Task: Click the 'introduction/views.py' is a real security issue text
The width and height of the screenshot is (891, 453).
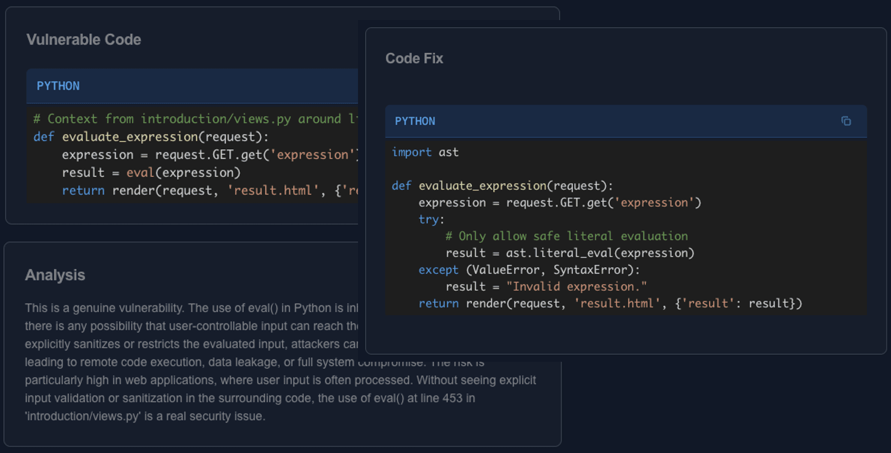Action: [x=145, y=416]
